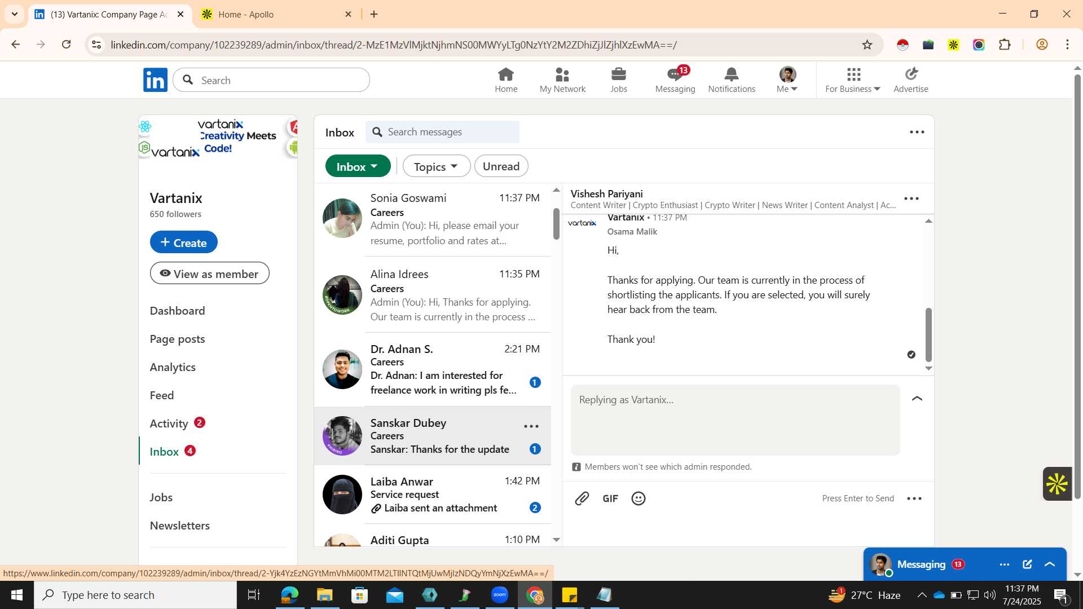This screenshot has width=1083, height=609.
Task: Open Chrome tab search dropdown
Action: pos(14,14)
